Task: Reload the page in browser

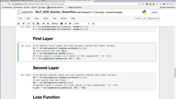Action: [x=9, y=4]
